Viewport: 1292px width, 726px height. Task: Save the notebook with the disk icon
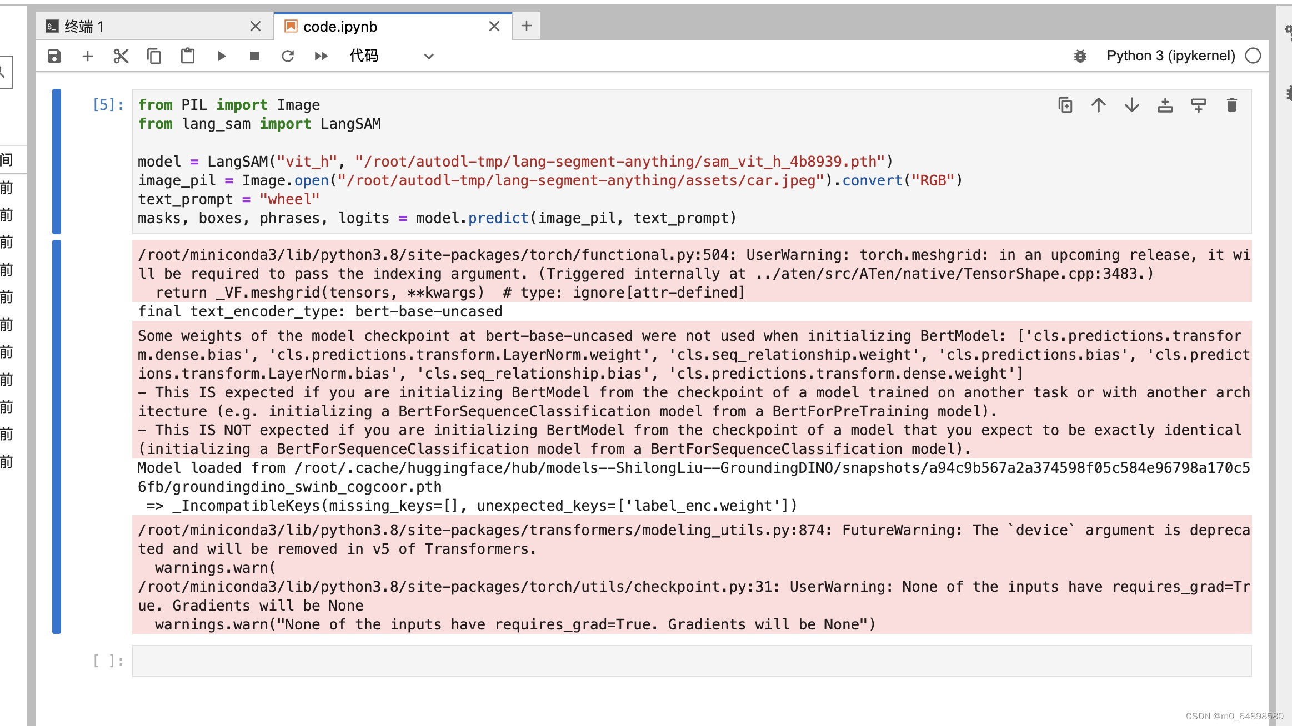click(54, 56)
